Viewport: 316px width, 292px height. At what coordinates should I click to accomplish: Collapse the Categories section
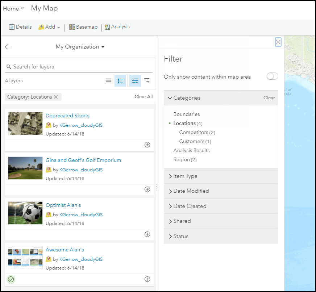[170, 98]
